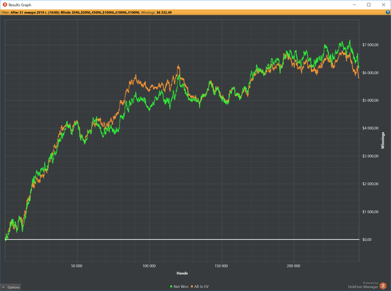The width and height of the screenshot is (391, 291).
Task: Click the $3 000,00 axis value
Action: (370, 156)
